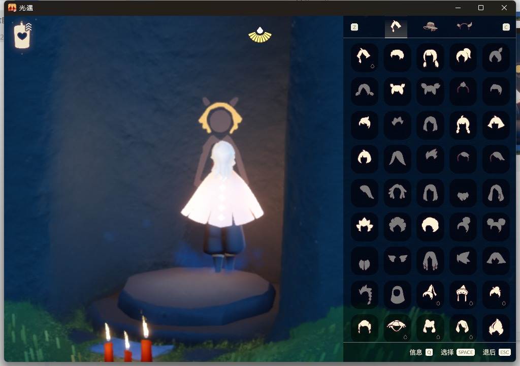This screenshot has width=520, height=366.
Task: Select gray double round buns hairstyle
Action: pos(496,227)
